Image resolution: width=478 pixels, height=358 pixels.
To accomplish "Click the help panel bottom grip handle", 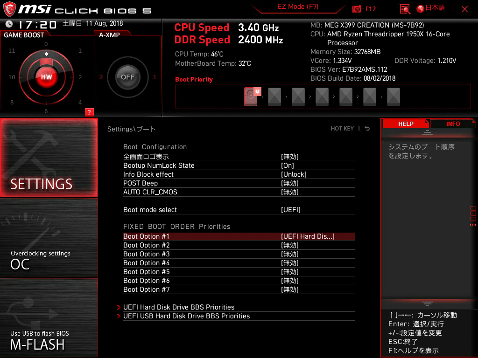I will pos(428,304).
